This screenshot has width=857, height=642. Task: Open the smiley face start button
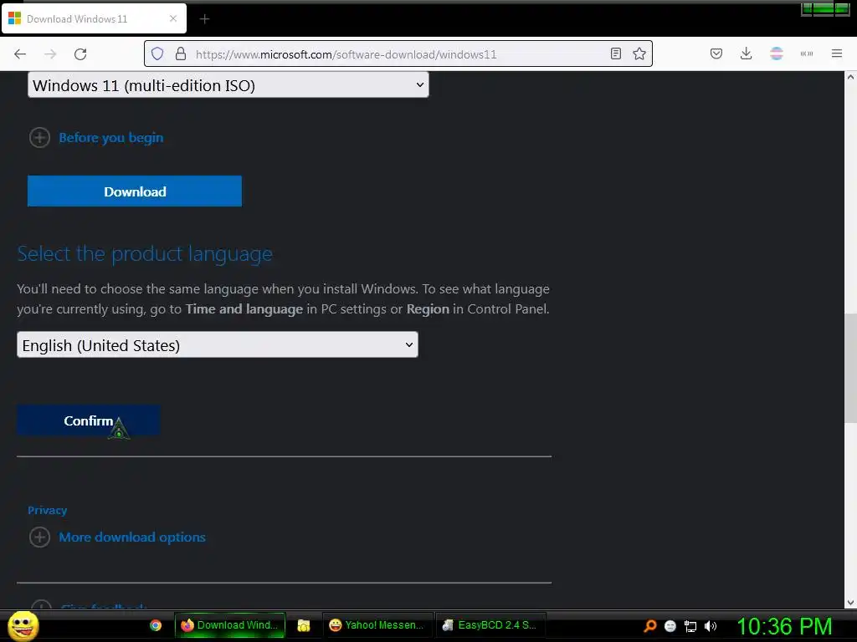pyautogui.click(x=23, y=625)
